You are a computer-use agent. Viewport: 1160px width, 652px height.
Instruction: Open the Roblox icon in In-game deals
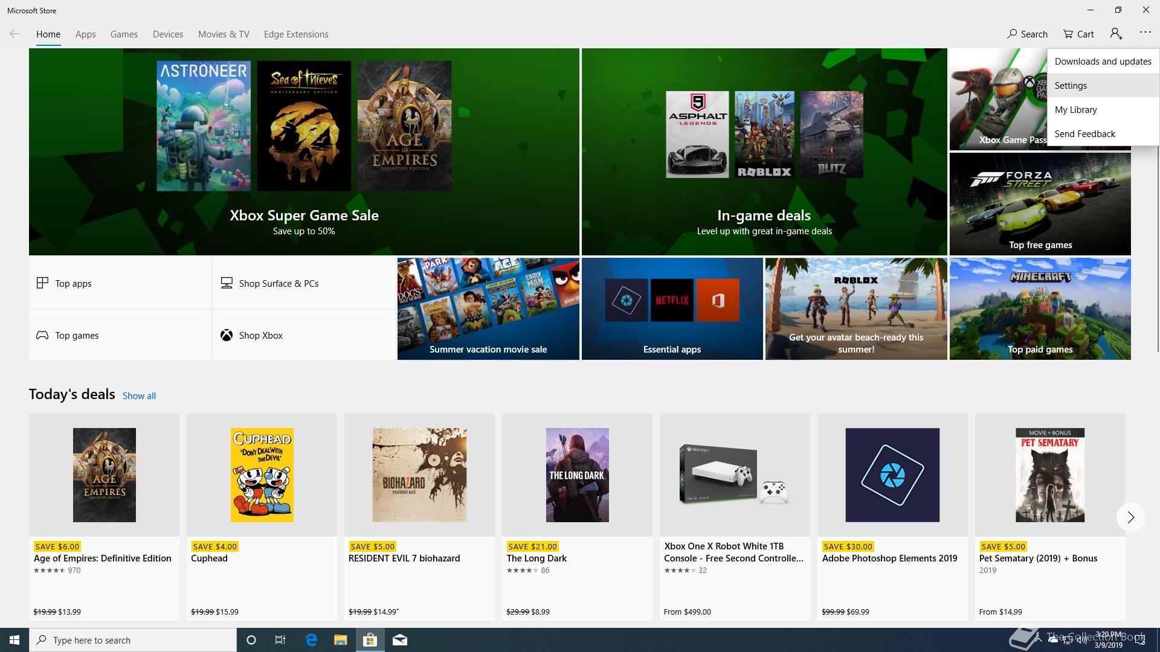pyautogui.click(x=764, y=135)
